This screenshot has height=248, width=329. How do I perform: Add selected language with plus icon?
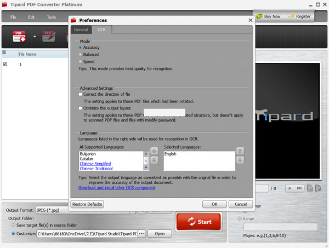154,151
